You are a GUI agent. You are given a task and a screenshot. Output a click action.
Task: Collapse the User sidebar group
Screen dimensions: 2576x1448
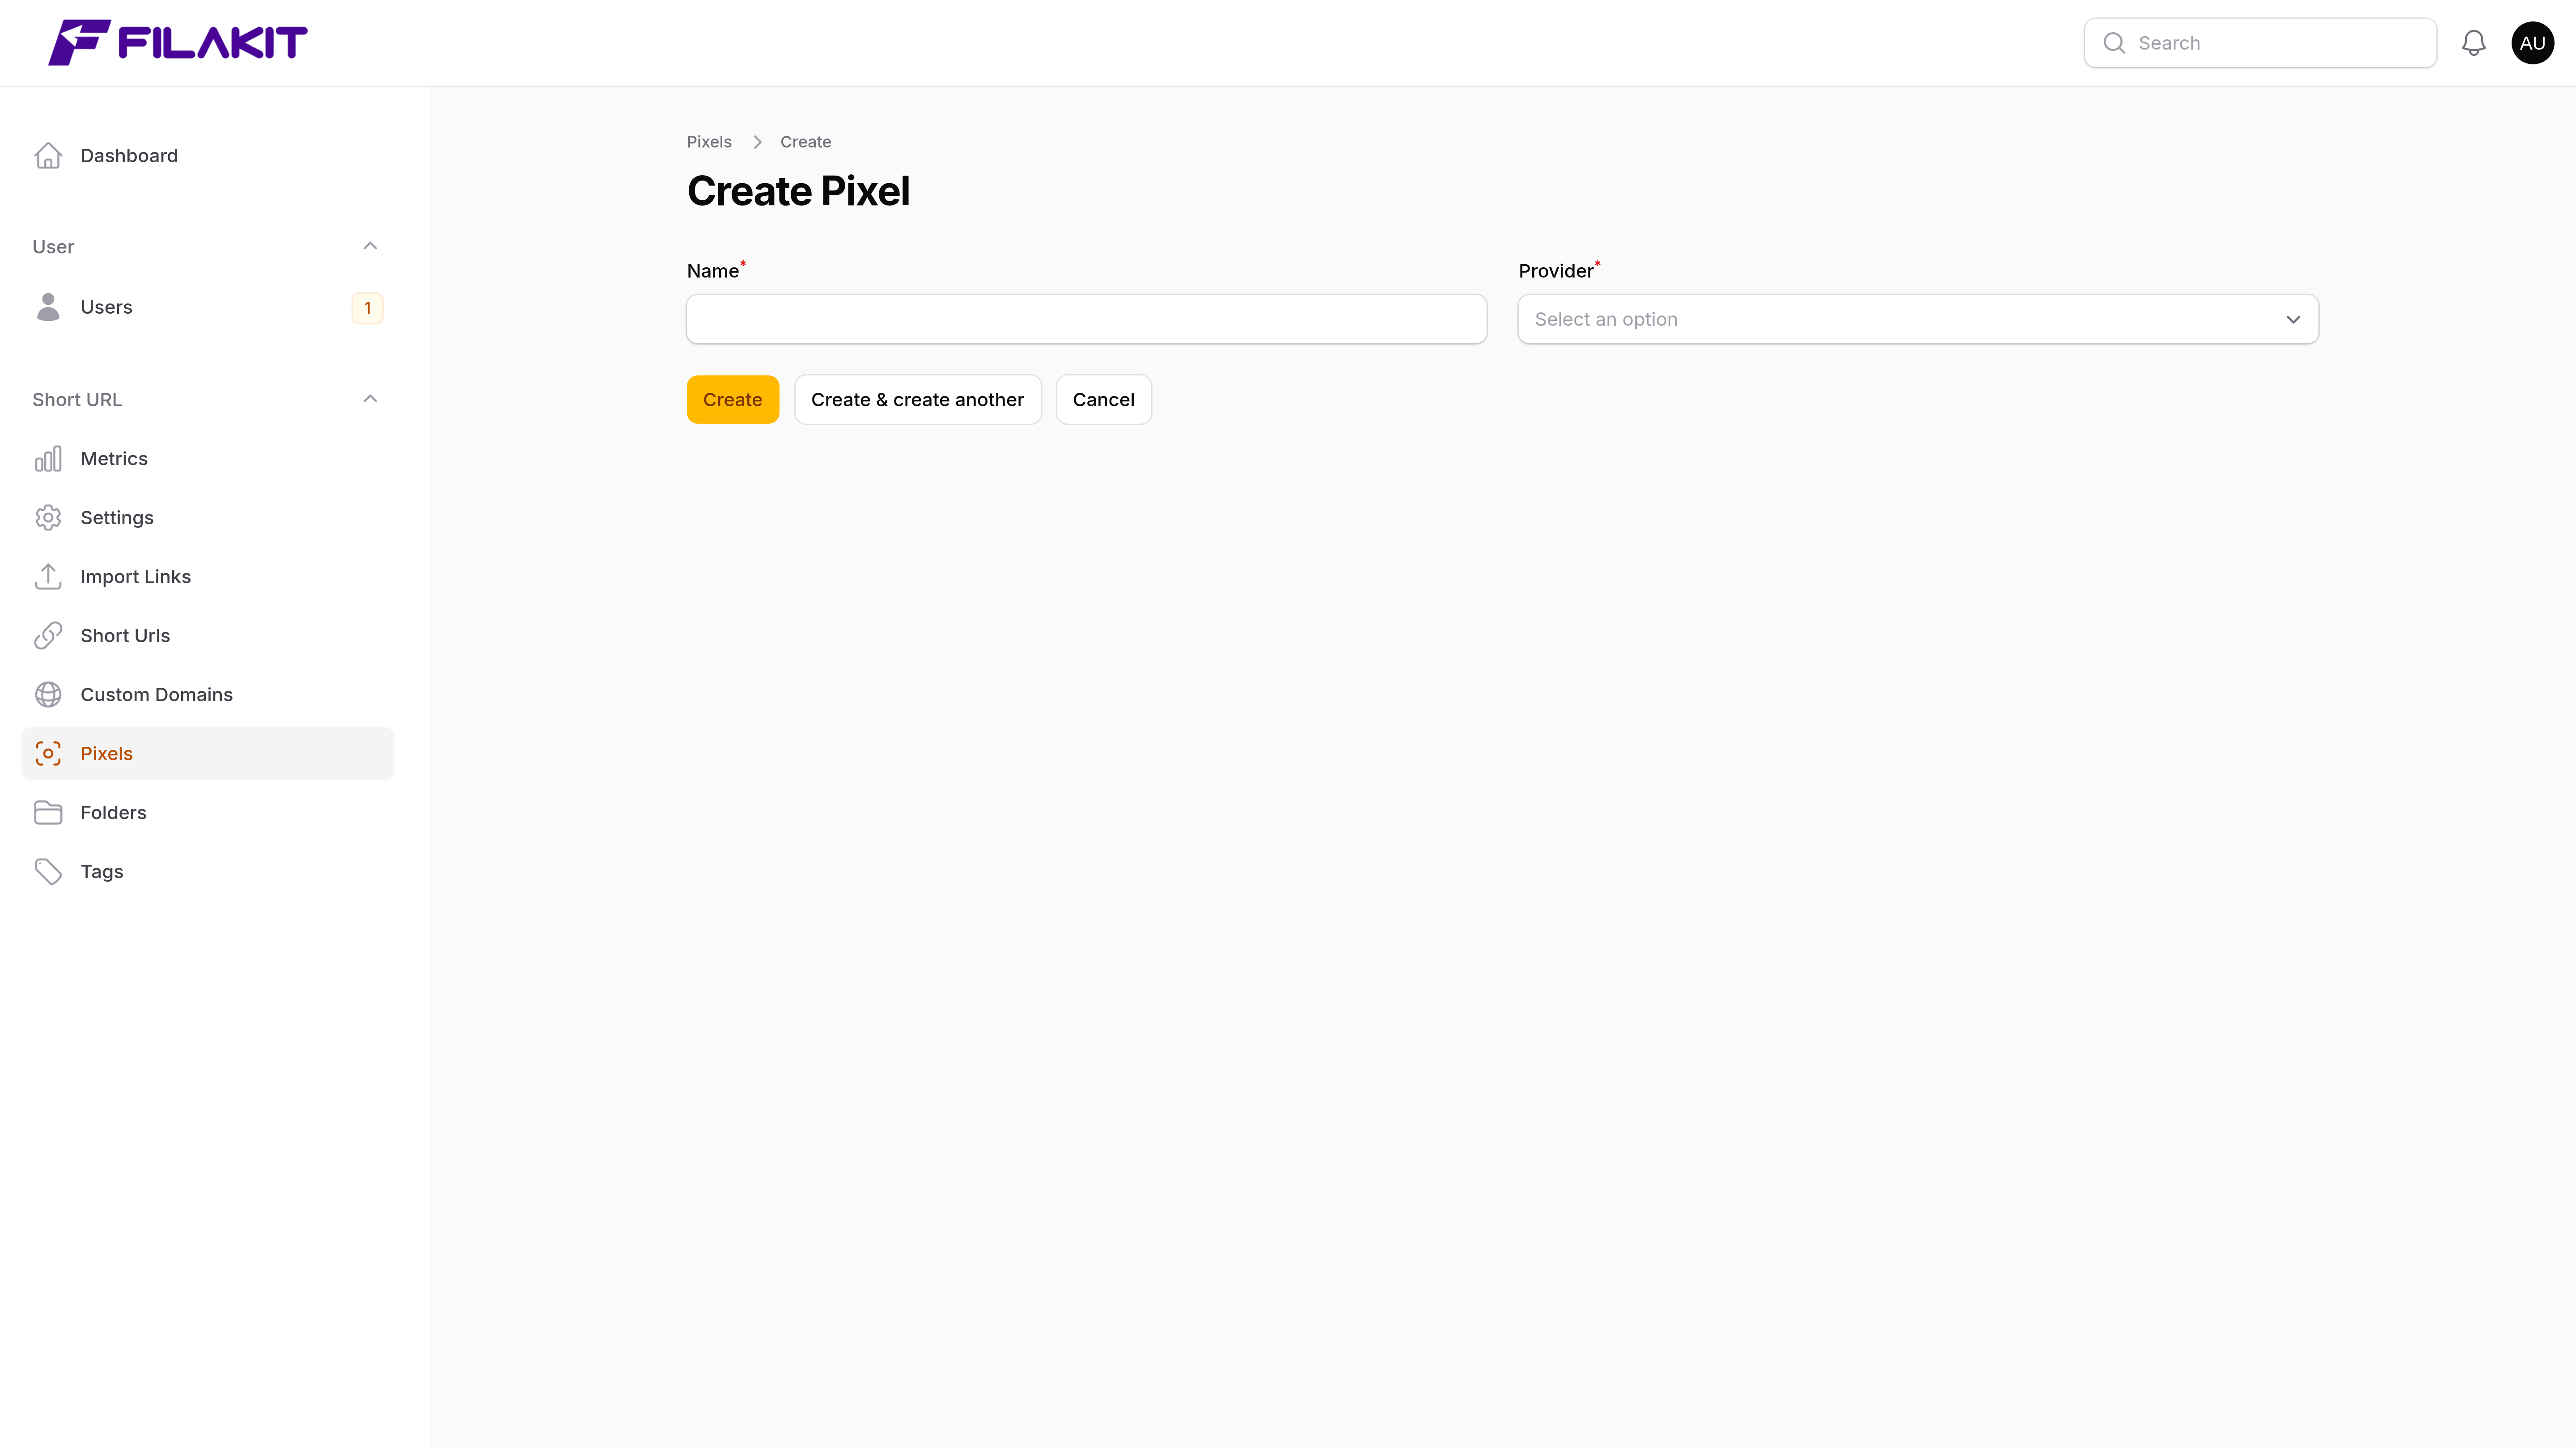[370, 246]
